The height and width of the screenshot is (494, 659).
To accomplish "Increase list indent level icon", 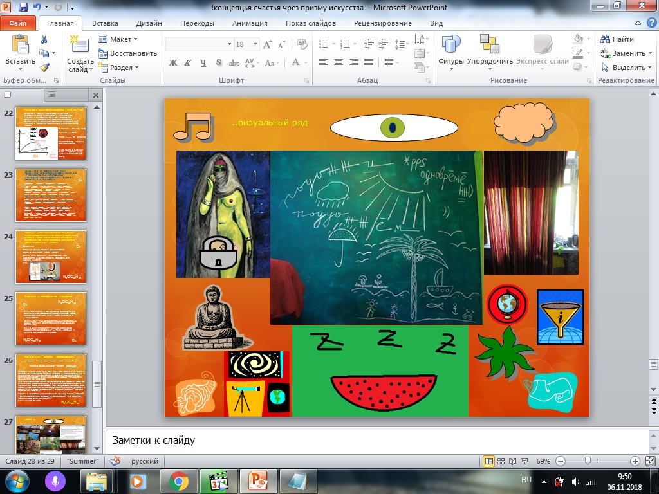I will tap(384, 44).
